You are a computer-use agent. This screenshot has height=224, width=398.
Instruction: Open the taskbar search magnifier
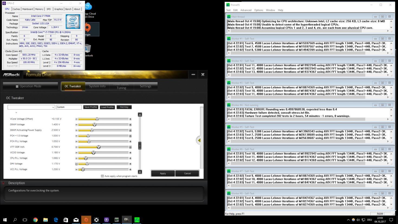click(15, 220)
